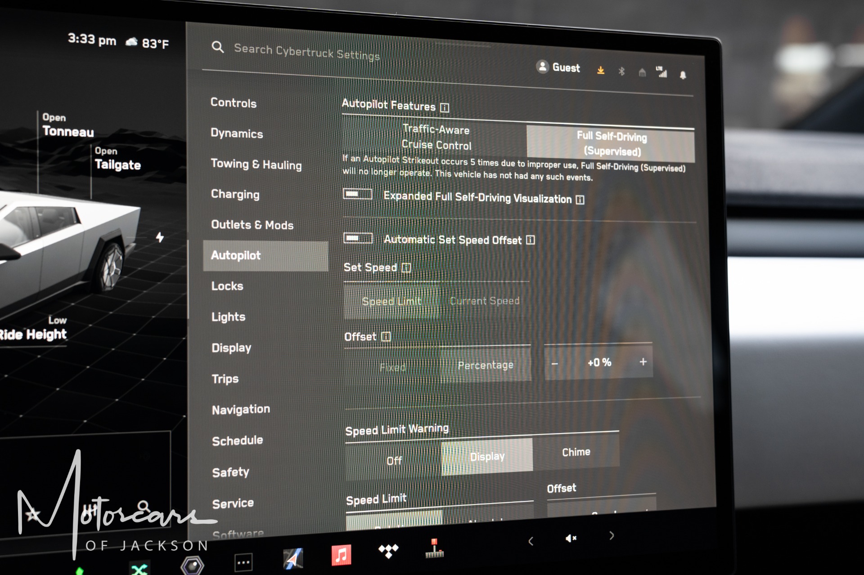Set Speed Limit Warning to Off

point(394,461)
